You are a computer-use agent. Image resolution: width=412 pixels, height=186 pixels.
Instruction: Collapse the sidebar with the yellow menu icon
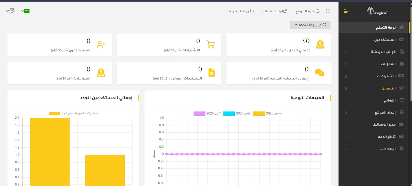[346, 11]
